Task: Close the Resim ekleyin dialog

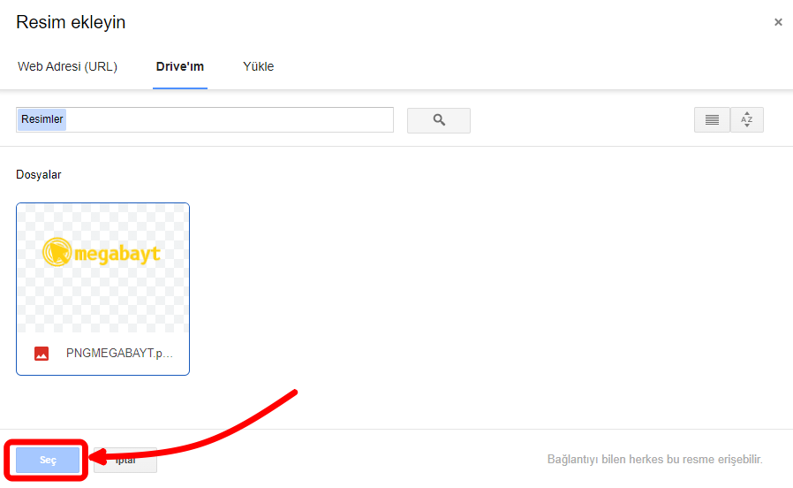Action: point(778,23)
